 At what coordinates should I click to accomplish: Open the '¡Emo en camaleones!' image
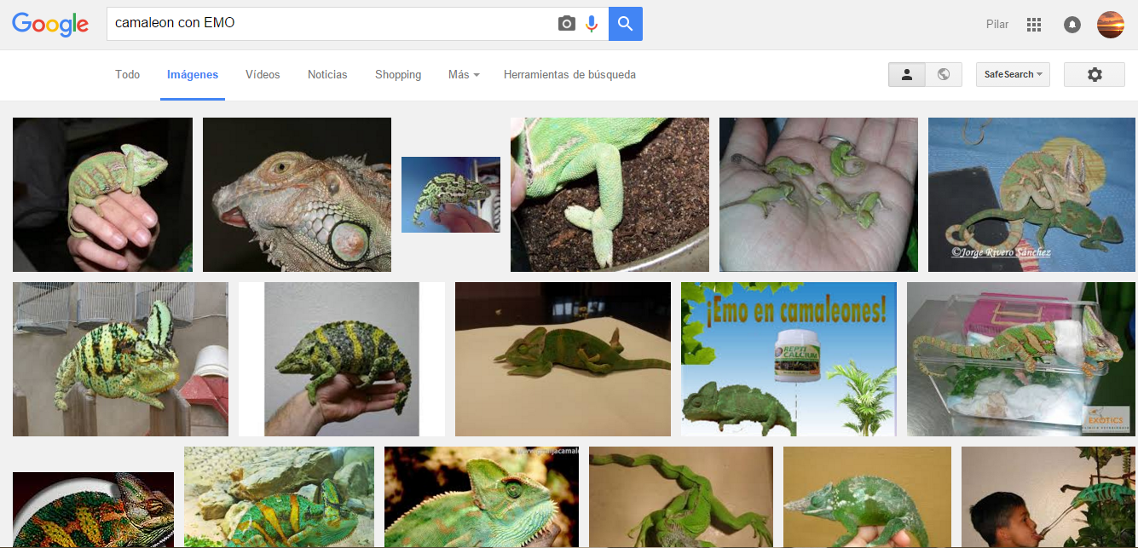[x=789, y=359]
